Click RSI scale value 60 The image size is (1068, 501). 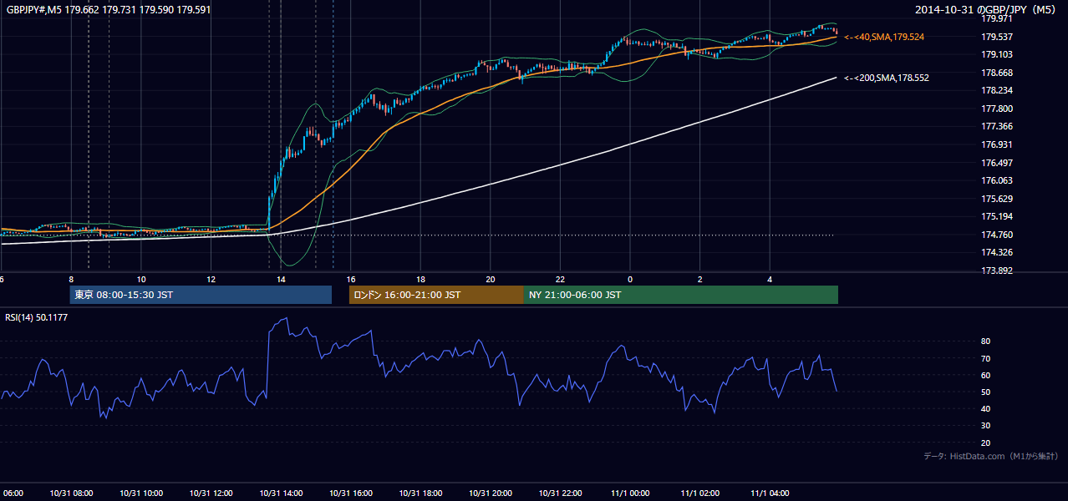tap(986, 375)
